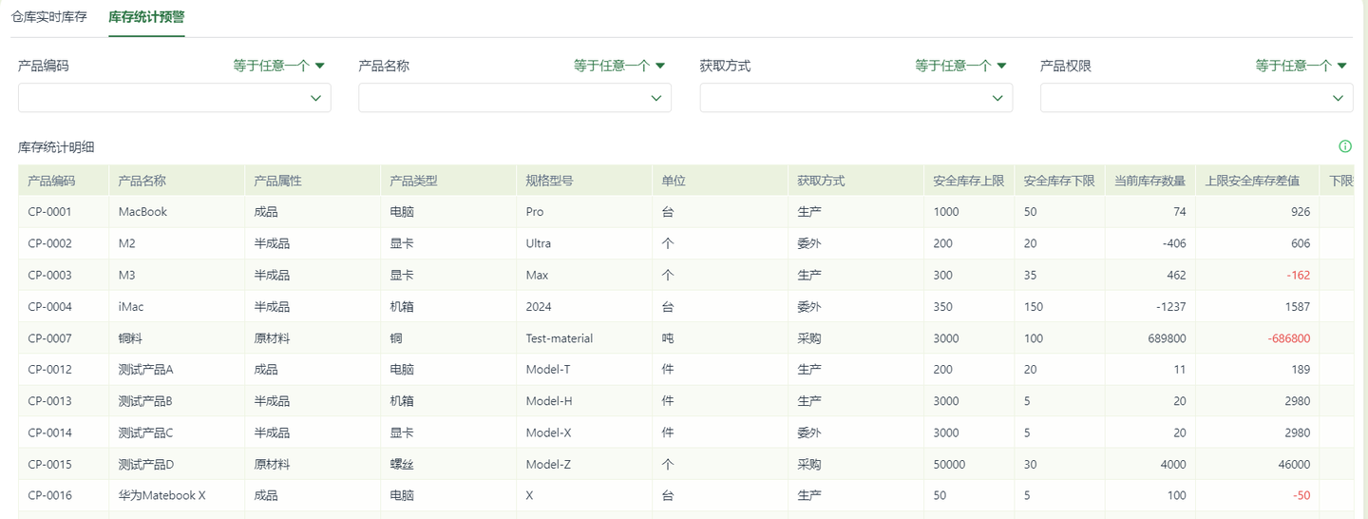
Task: Switch to 仓库实时库存 tab
Action: coord(49,17)
